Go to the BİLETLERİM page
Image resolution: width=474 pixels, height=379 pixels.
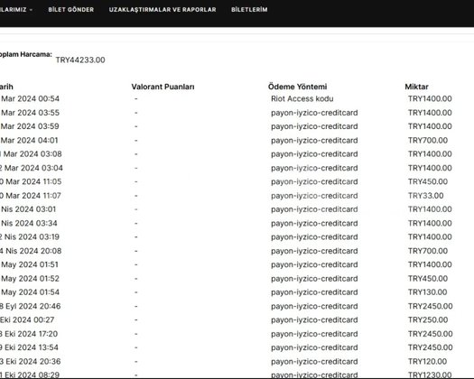(249, 10)
